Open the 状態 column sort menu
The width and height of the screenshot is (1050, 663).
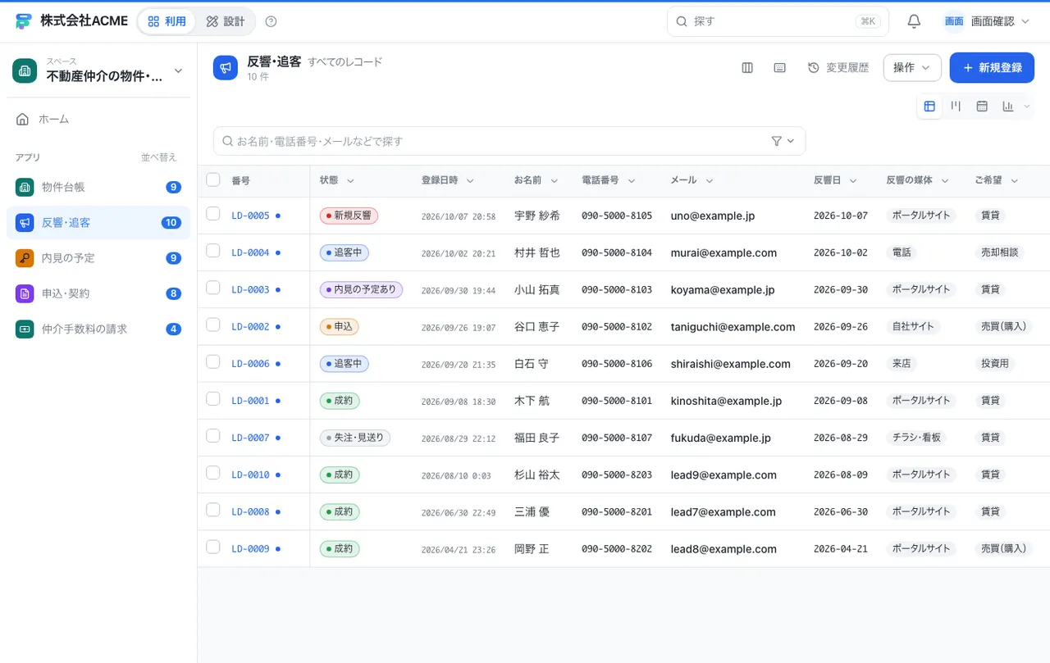click(x=350, y=180)
